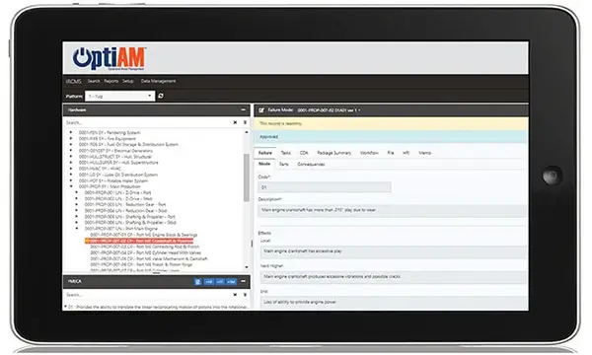The image size is (592, 355).
Task: Open the Data Management menu
Action: pyautogui.click(x=158, y=81)
